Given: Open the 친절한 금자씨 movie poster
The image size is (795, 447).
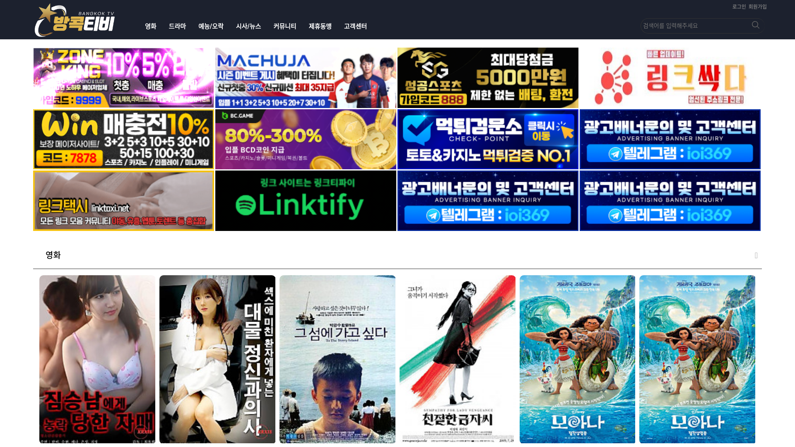Looking at the screenshot, I should (458, 359).
